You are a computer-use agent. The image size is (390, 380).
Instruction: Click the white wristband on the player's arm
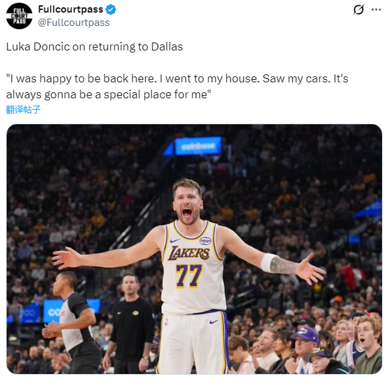[x=267, y=262]
